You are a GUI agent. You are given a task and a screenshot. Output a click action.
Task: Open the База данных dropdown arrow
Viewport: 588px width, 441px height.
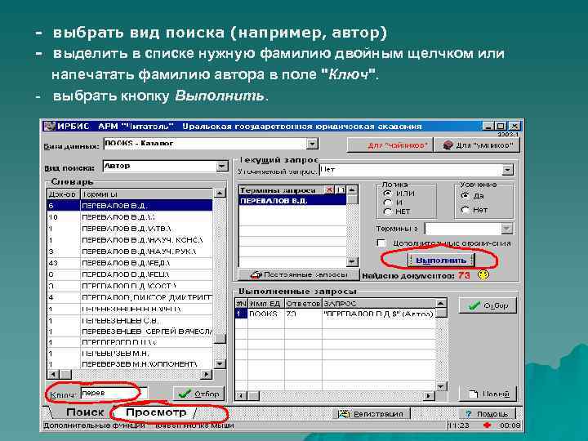[x=312, y=143]
